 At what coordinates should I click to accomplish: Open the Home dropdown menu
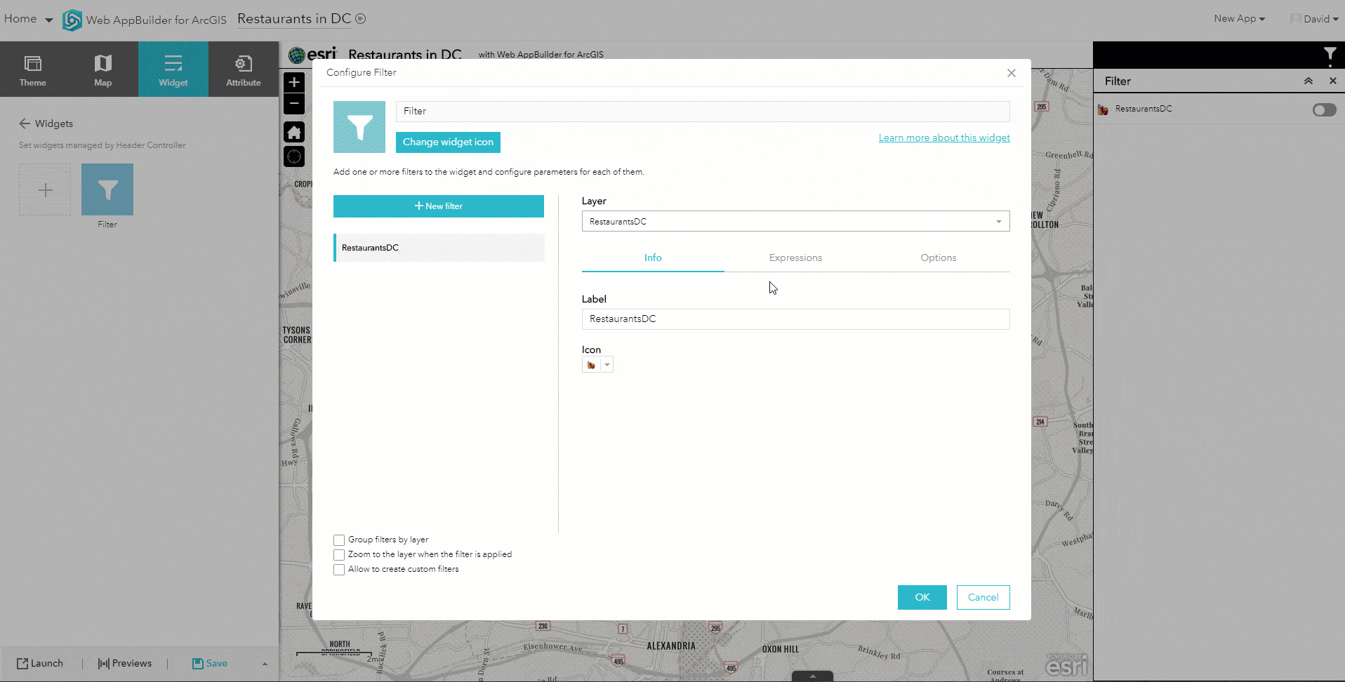(28, 19)
